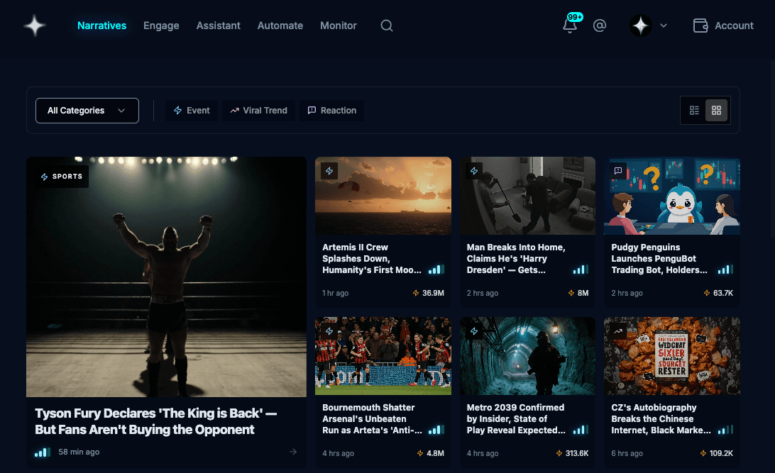The width and height of the screenshot is (775, 473).
Task: Open the Account button
Action: [723, 26]
